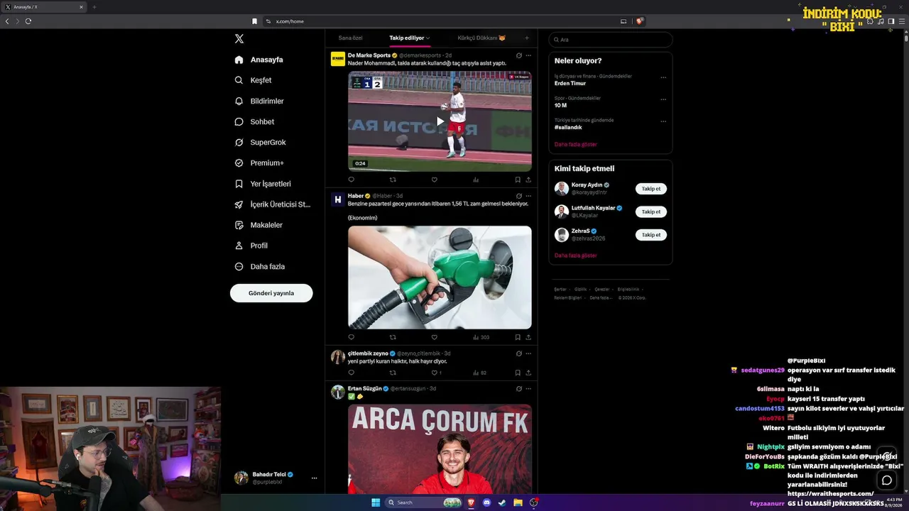Viewport: 909px width, 511px height.
Task: Open the browser hamburger menu
Action: (902, 21)
